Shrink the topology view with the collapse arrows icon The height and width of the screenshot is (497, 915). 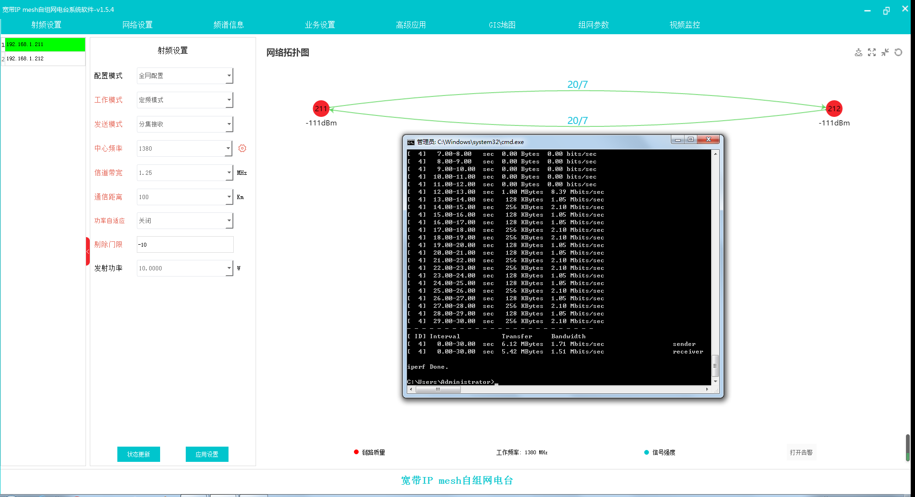pyautogui.click(x=885, y=52)
